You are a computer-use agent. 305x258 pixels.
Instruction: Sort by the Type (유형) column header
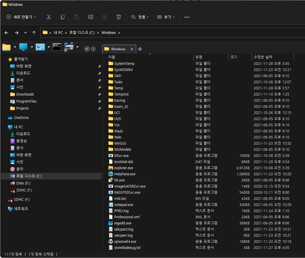(199, 57)
